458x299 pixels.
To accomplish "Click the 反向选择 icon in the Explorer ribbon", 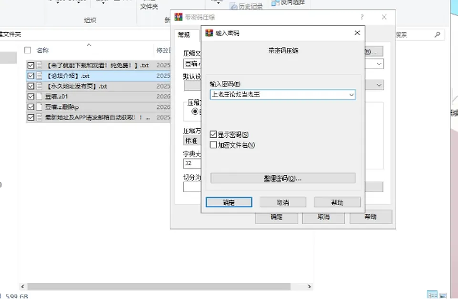I will tap(275, 3).
